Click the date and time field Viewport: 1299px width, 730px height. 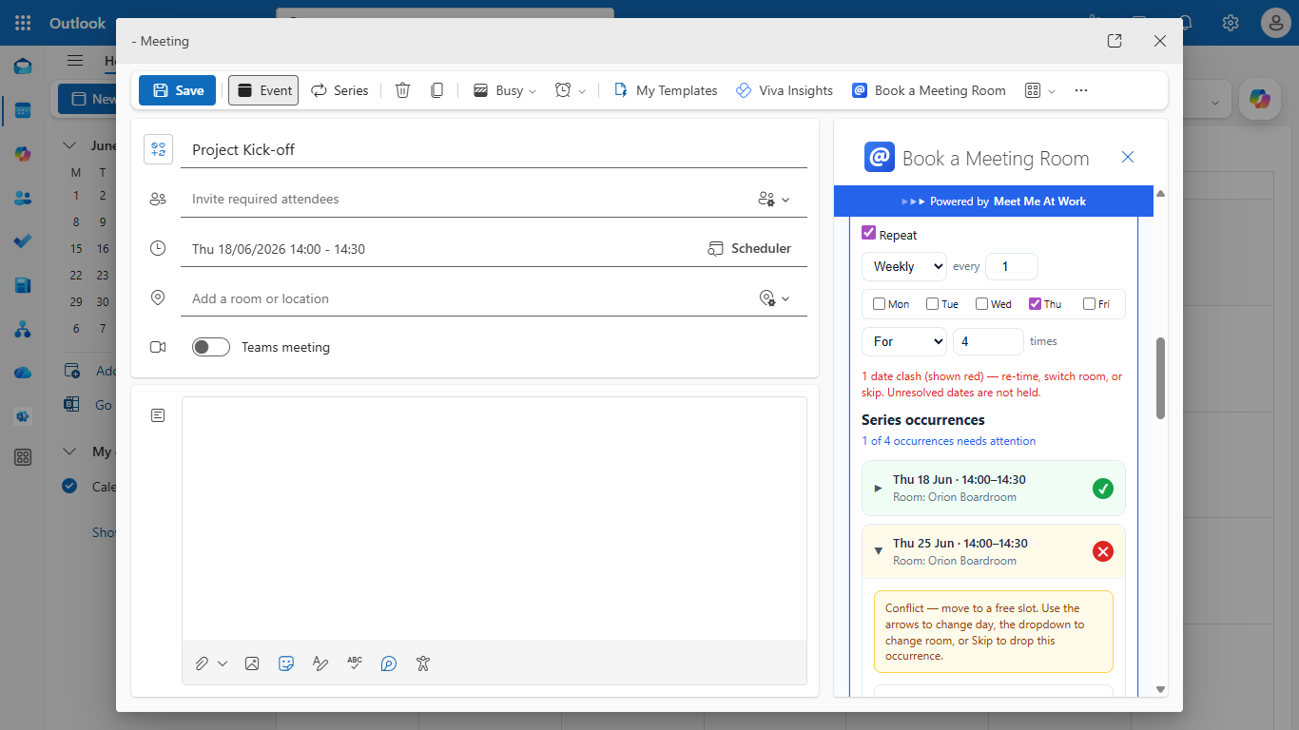(437, 248)
